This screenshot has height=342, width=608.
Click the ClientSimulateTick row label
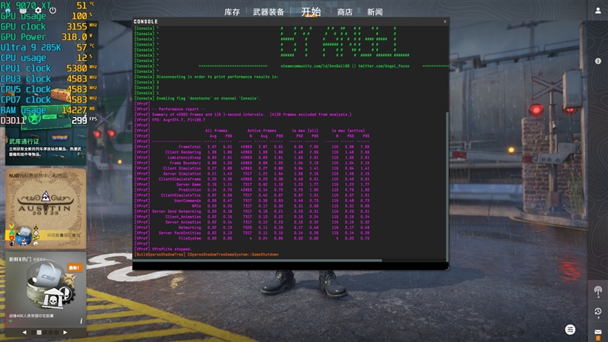181,195
